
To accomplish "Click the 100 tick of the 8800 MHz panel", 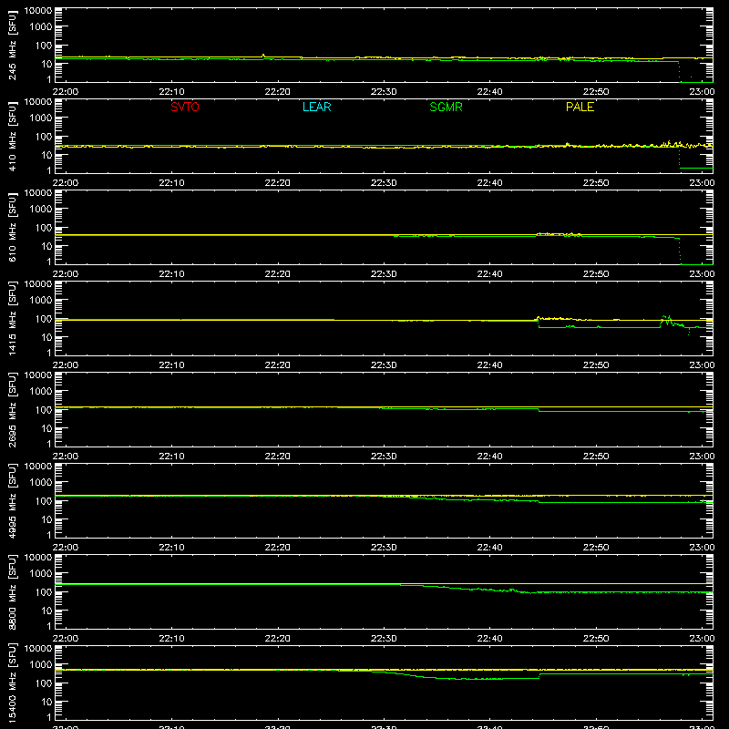I will coord(44,592).
